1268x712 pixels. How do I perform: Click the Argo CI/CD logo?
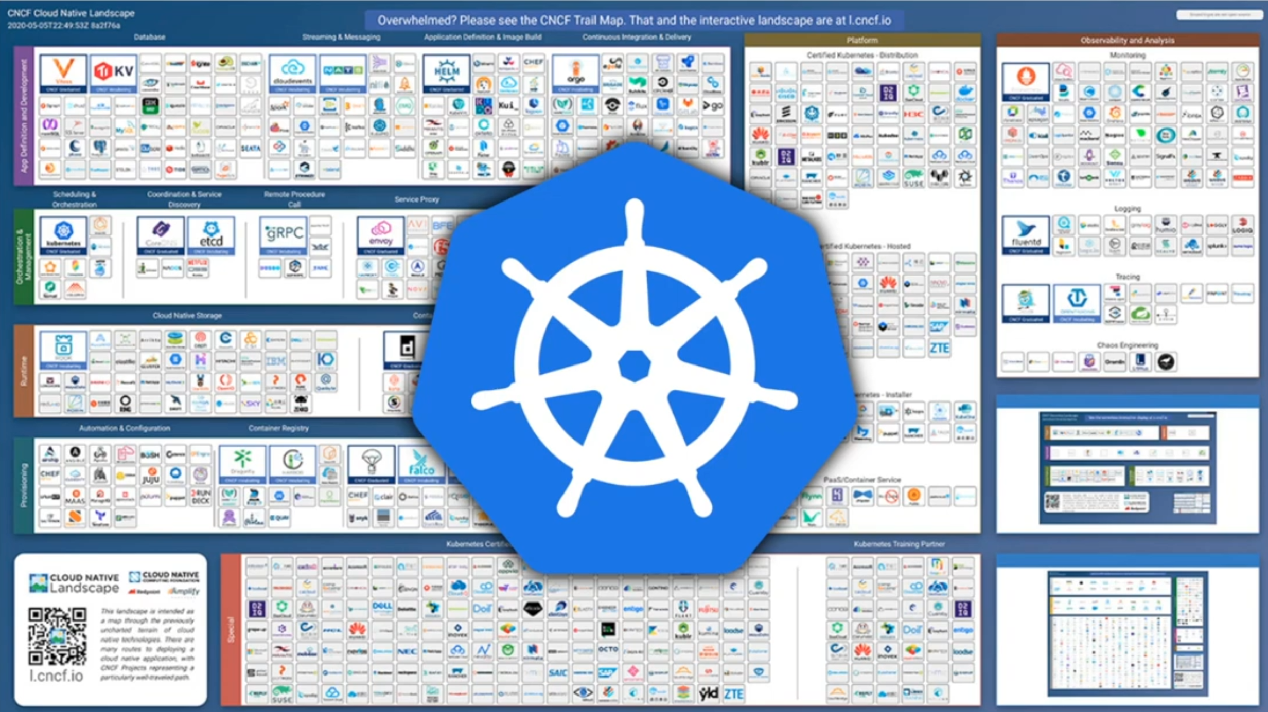tap(575, 74)
